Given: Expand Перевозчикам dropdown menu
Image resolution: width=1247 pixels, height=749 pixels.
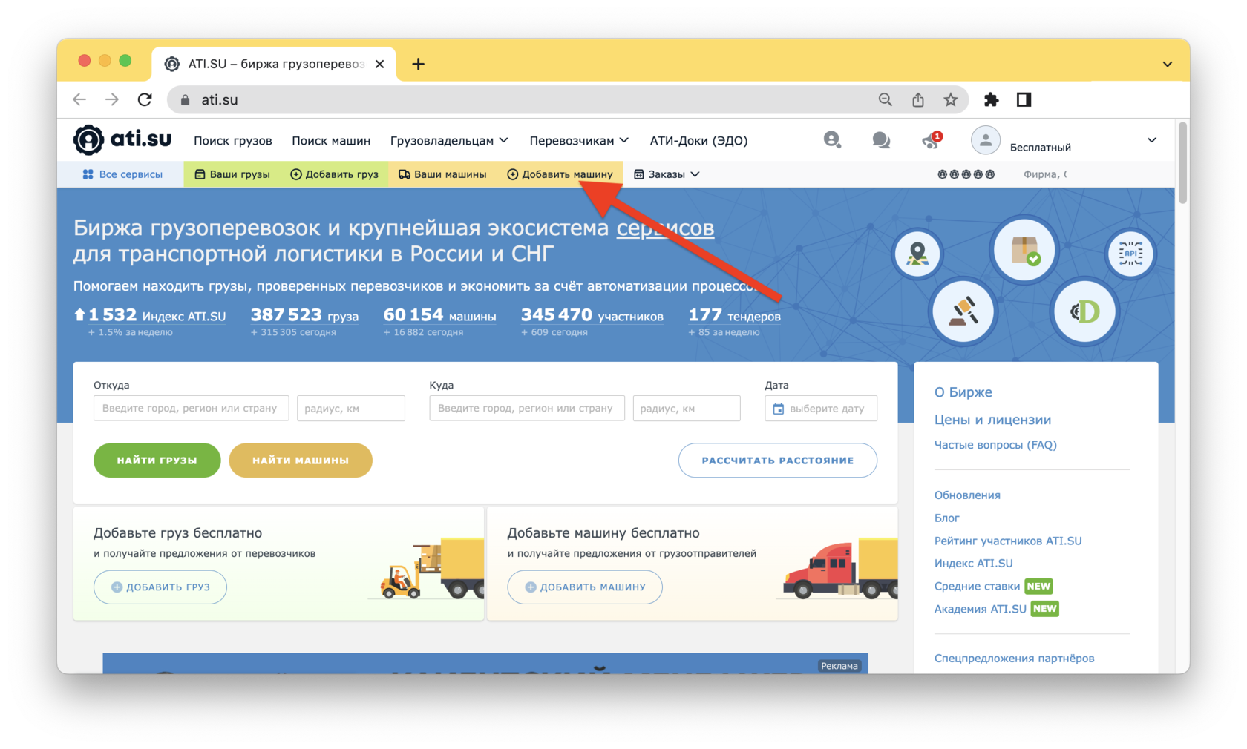Looking at the screenshot, I should (579, 140).
